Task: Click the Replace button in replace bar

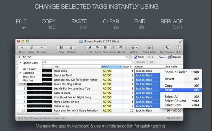Action: 141,62
